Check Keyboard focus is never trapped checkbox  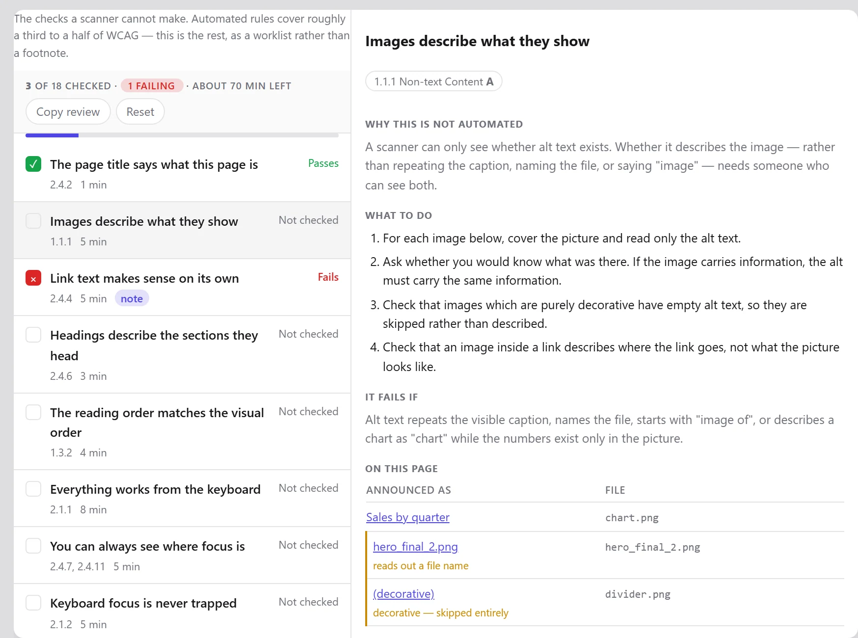click(x=33, y=603)
